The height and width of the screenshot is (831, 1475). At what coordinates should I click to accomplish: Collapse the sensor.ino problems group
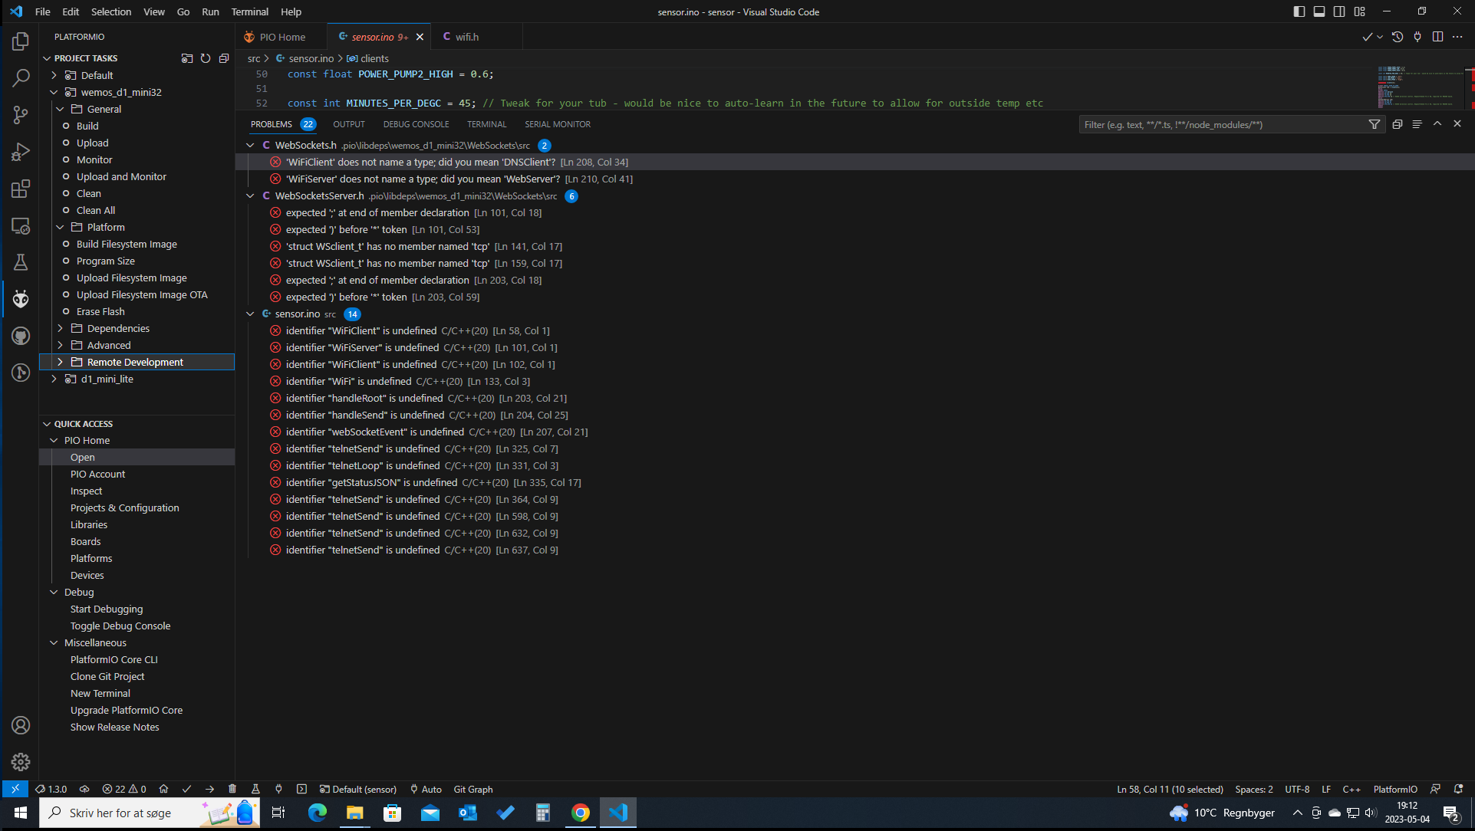[250, 314]
